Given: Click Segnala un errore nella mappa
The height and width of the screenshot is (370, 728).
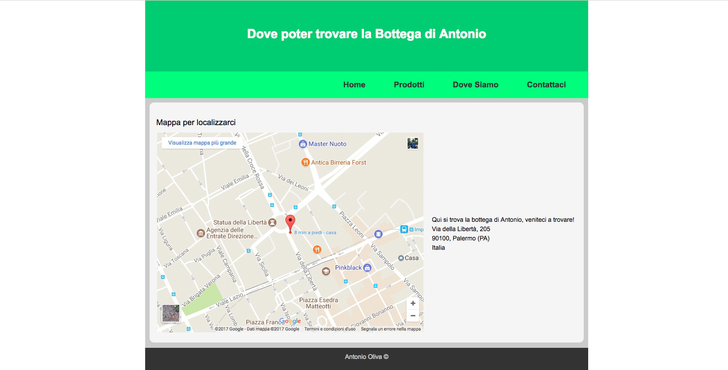Looking at the screenshot, I should pyautogui.click(x=391, y=329).
